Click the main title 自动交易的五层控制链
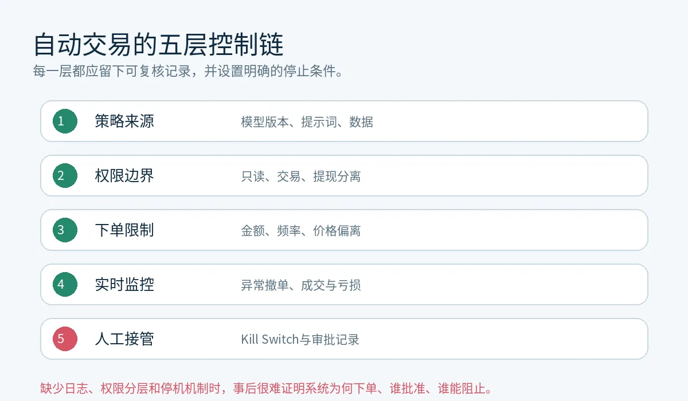 [158, 44]
